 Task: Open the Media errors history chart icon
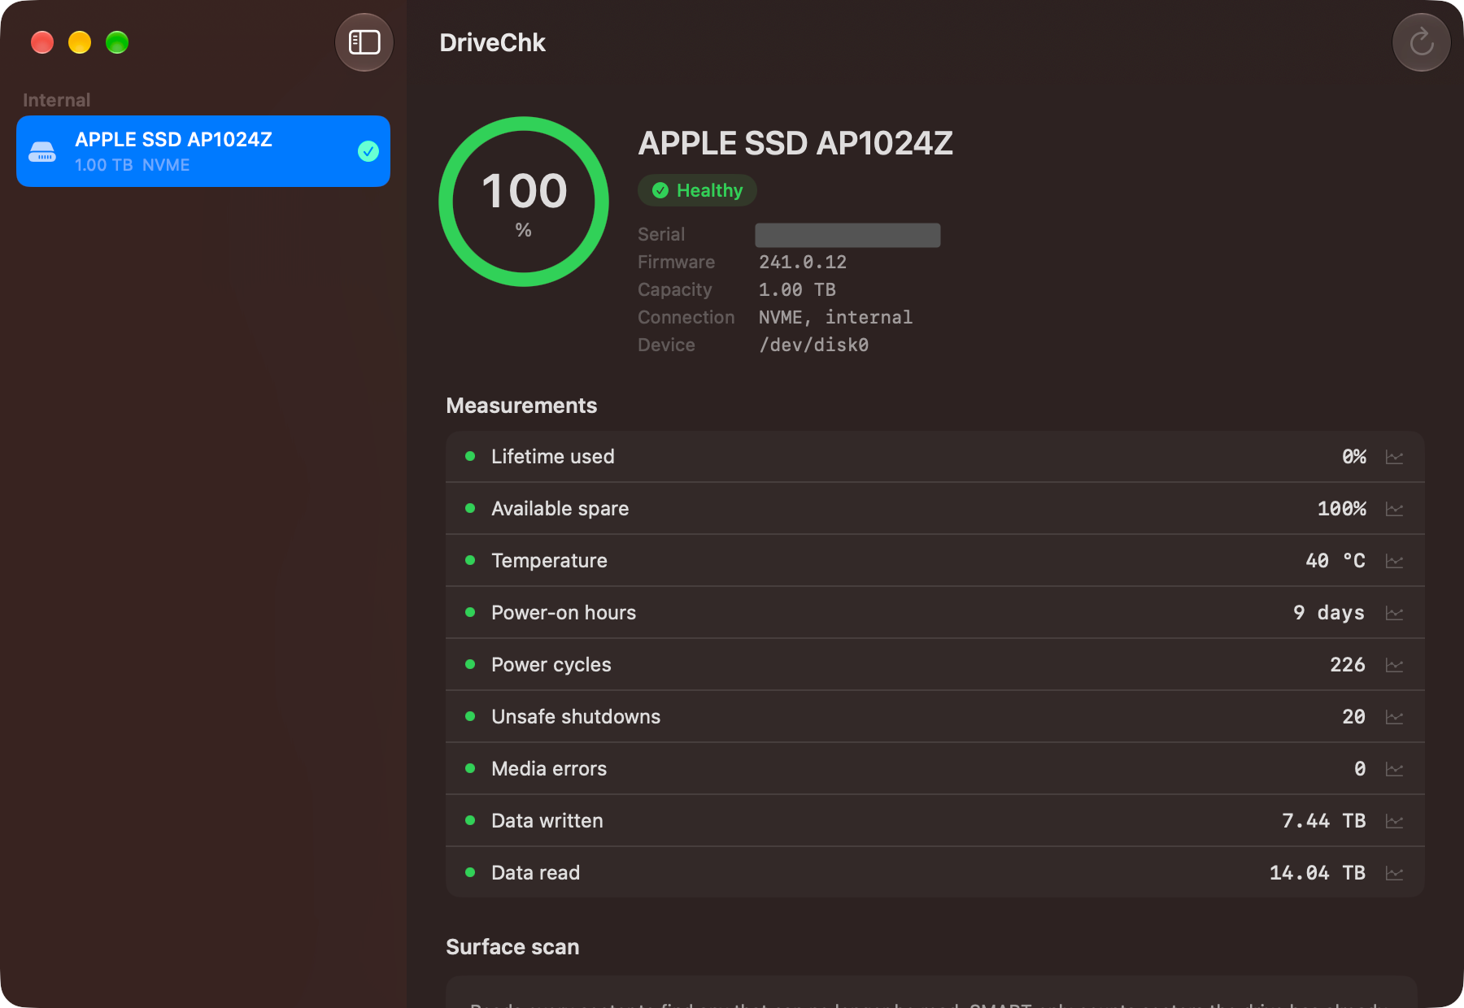coord(1394,769)
